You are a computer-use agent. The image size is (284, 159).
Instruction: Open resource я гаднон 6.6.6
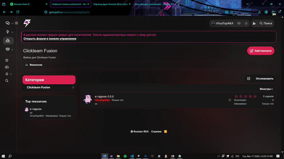pyautogui.click(x=104, y=96)
